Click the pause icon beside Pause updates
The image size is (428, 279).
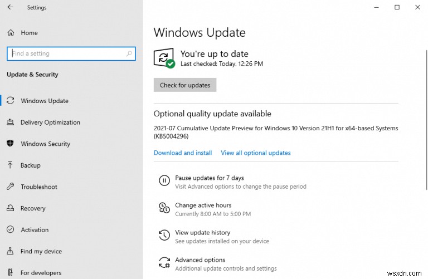[164, 180]
